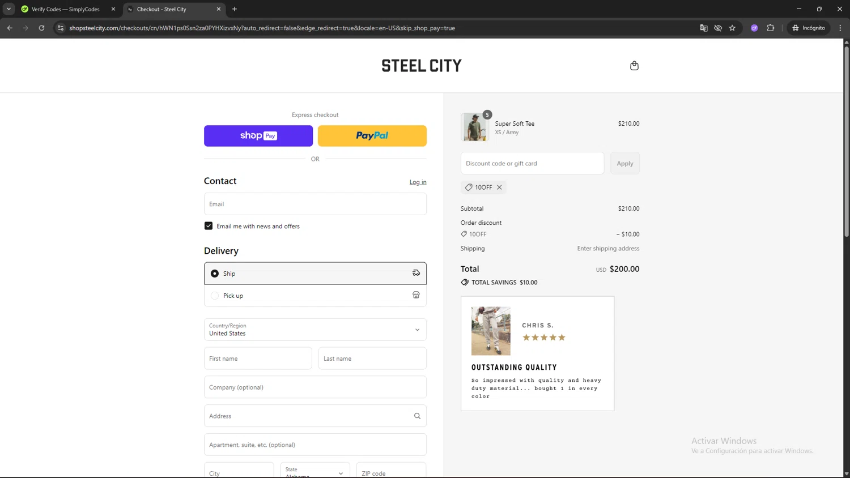Click the Apply discount button

(625, 163)
